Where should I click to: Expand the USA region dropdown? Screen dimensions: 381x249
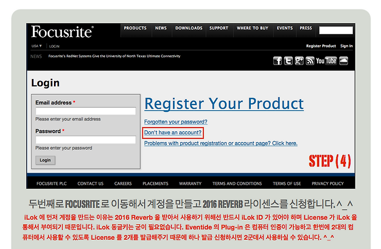[37, 46]
